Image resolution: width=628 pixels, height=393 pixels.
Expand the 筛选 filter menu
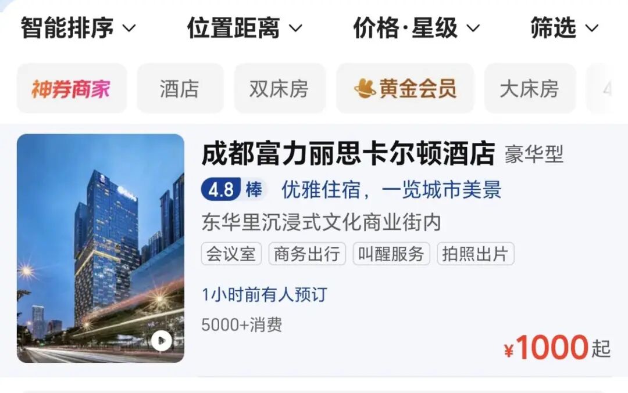[x=564, y=28]
